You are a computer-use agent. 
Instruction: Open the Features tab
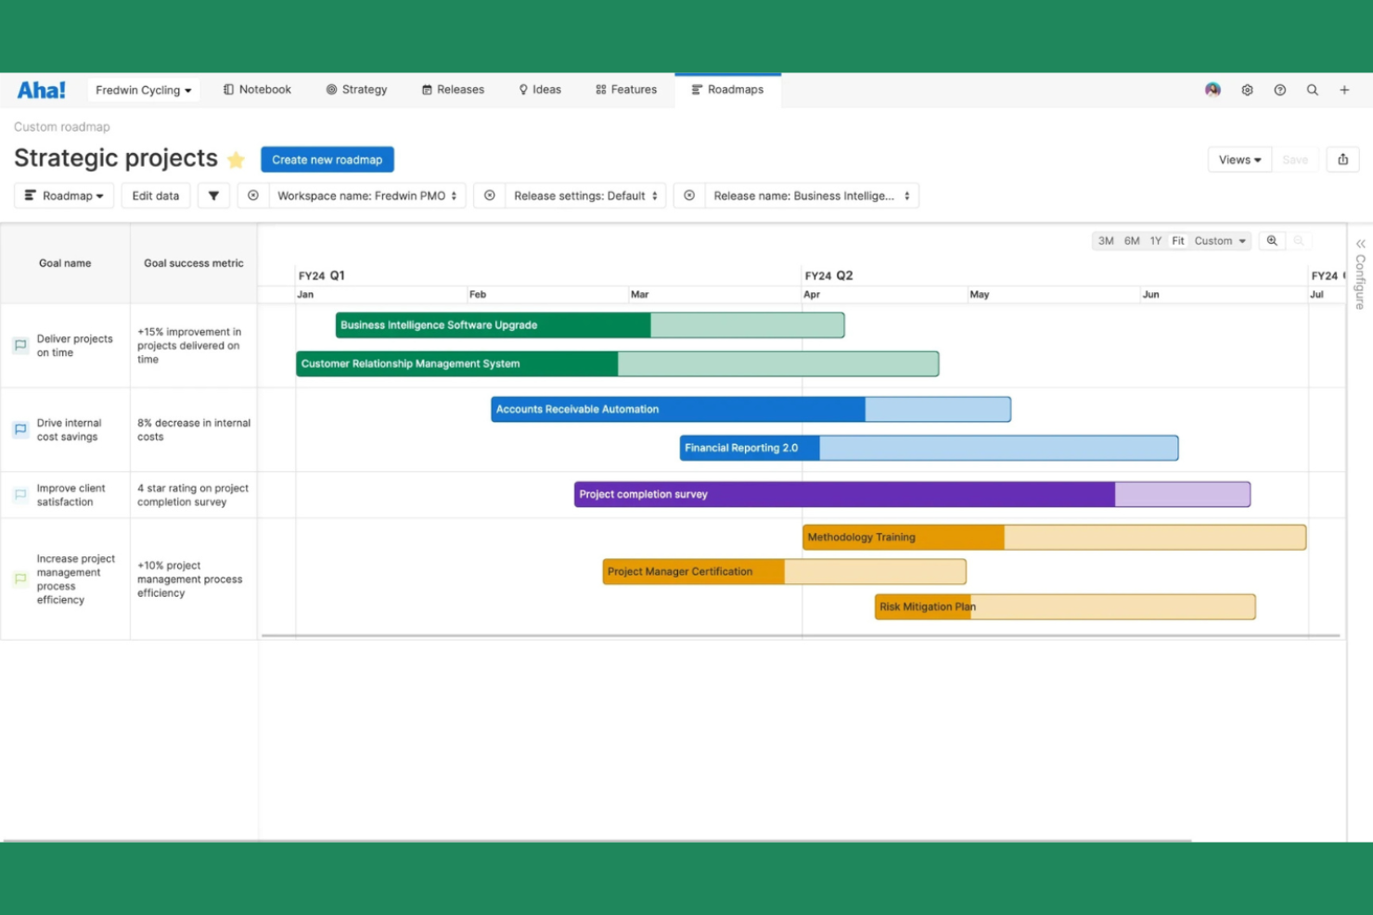point(626,90)
